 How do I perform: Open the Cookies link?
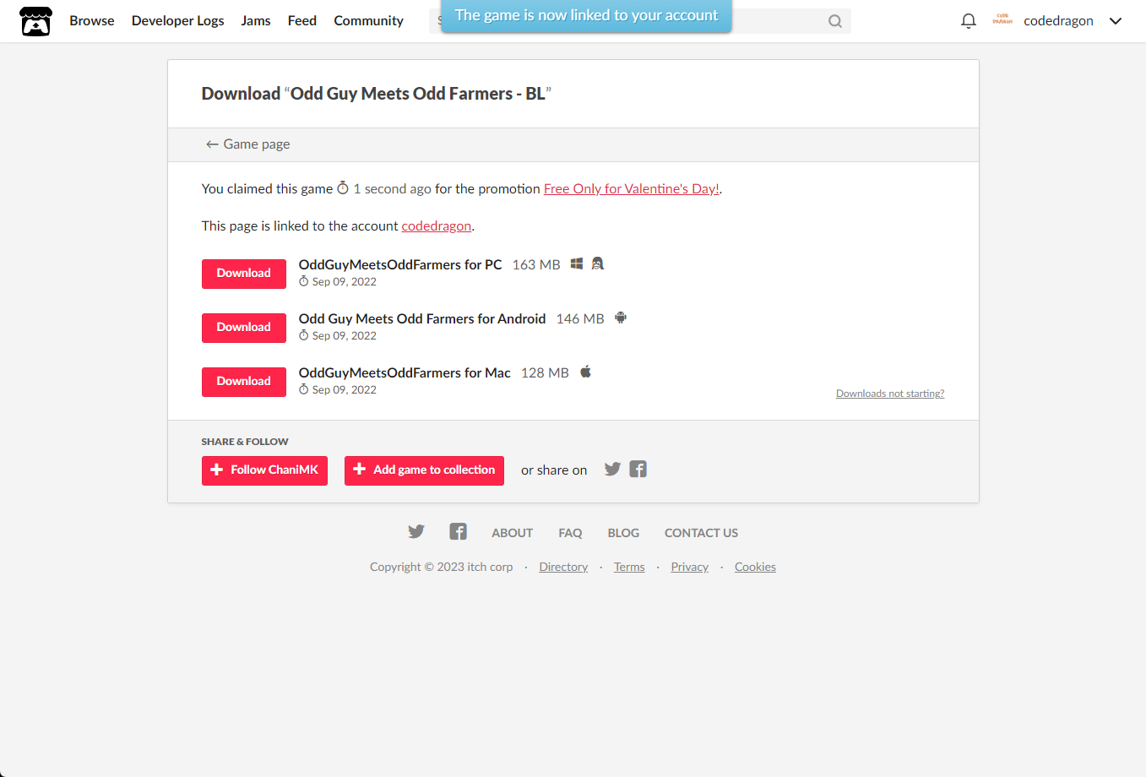tap(755, 567)
